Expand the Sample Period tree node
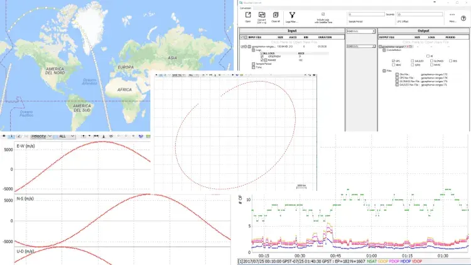The height and width of the screenshot is (265, 471). tap(253, 63)
